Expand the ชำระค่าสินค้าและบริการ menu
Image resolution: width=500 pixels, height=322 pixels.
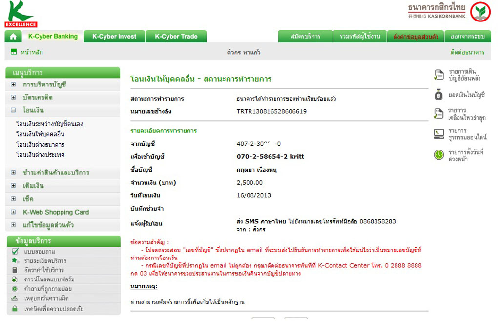point(13,172)
